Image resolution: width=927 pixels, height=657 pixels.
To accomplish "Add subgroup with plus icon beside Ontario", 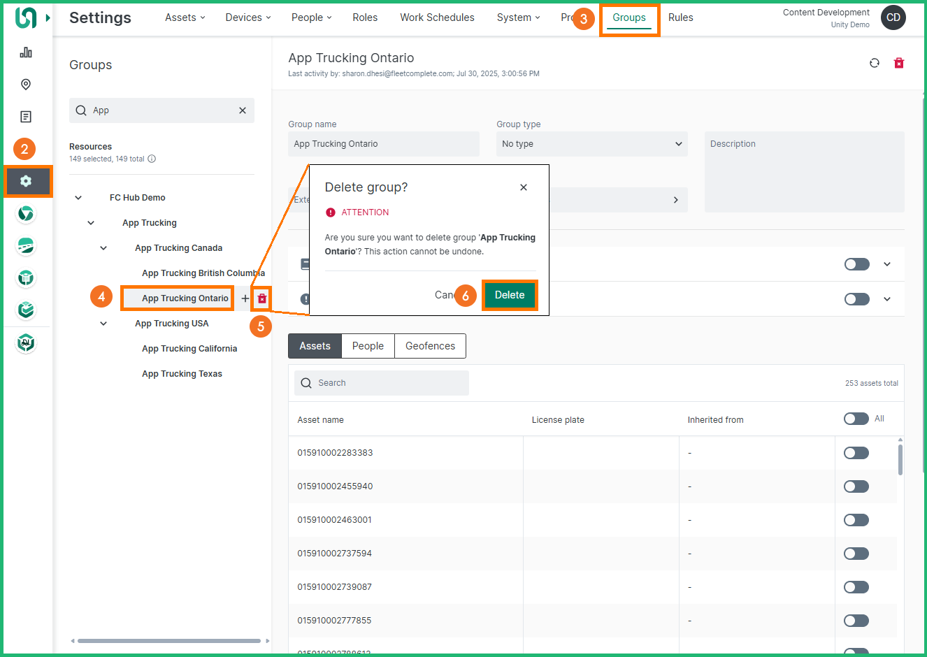I will click(245, 298).
